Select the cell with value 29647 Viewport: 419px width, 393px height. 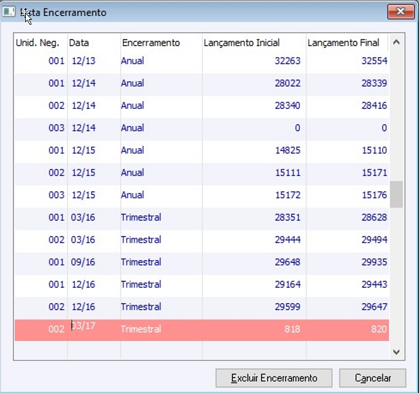pyautogui.click(x=374, y=307)
